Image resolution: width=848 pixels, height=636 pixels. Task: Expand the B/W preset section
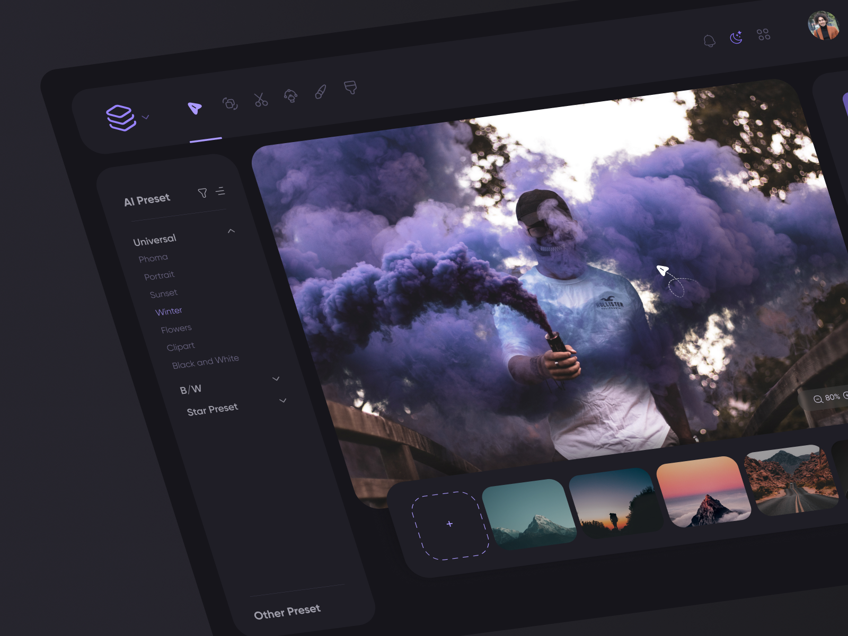(x=276, y=378)
